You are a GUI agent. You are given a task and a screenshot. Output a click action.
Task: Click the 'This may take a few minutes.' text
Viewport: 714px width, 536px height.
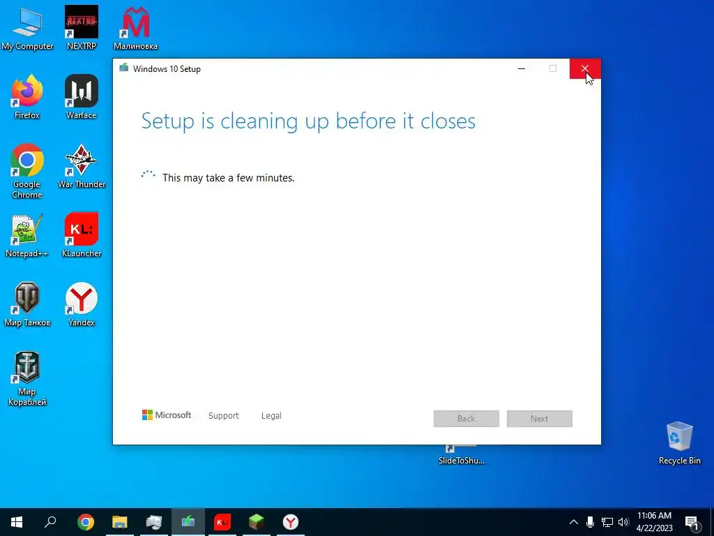(x=228, y=178)
